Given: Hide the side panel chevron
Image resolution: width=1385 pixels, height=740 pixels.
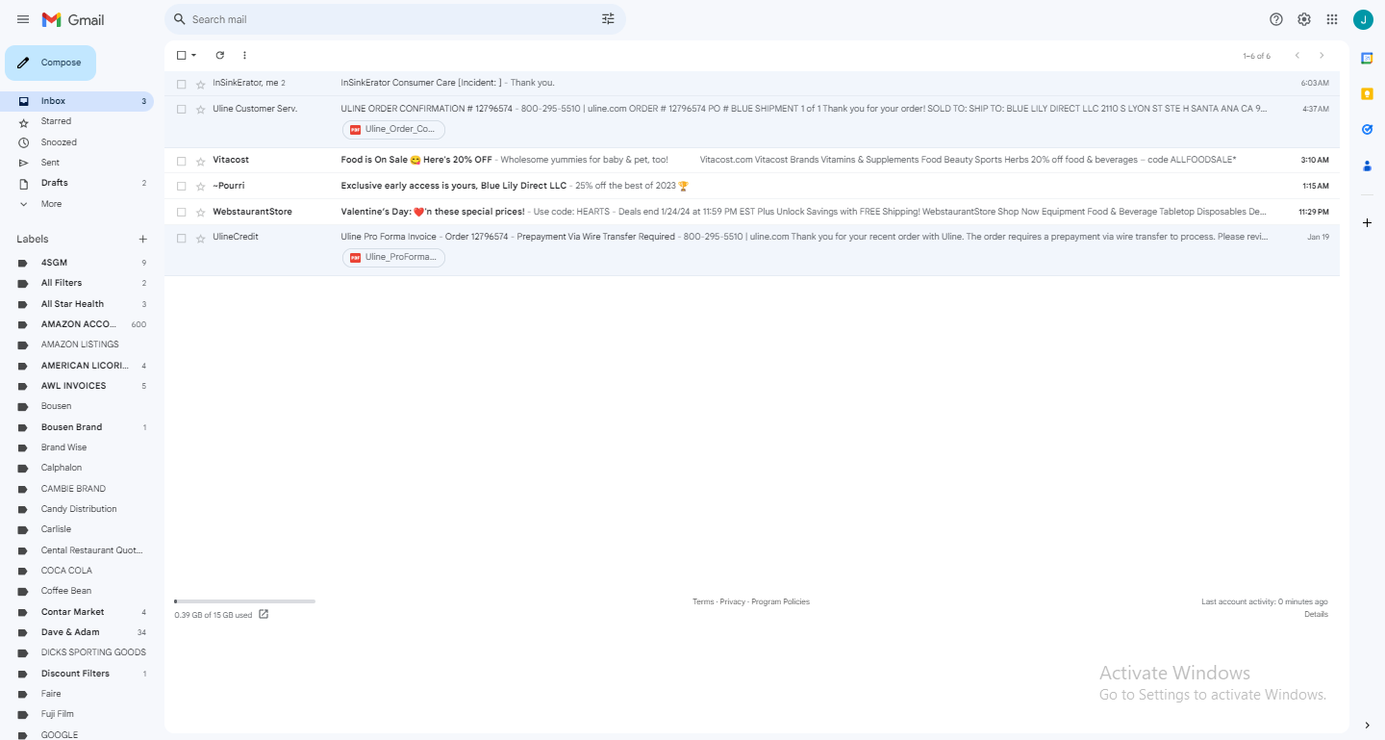Looking at the screenshot, I should [x=1367, y=725].
